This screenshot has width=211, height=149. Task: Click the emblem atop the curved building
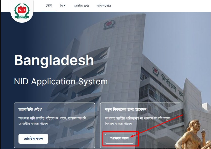pos(109,25)
